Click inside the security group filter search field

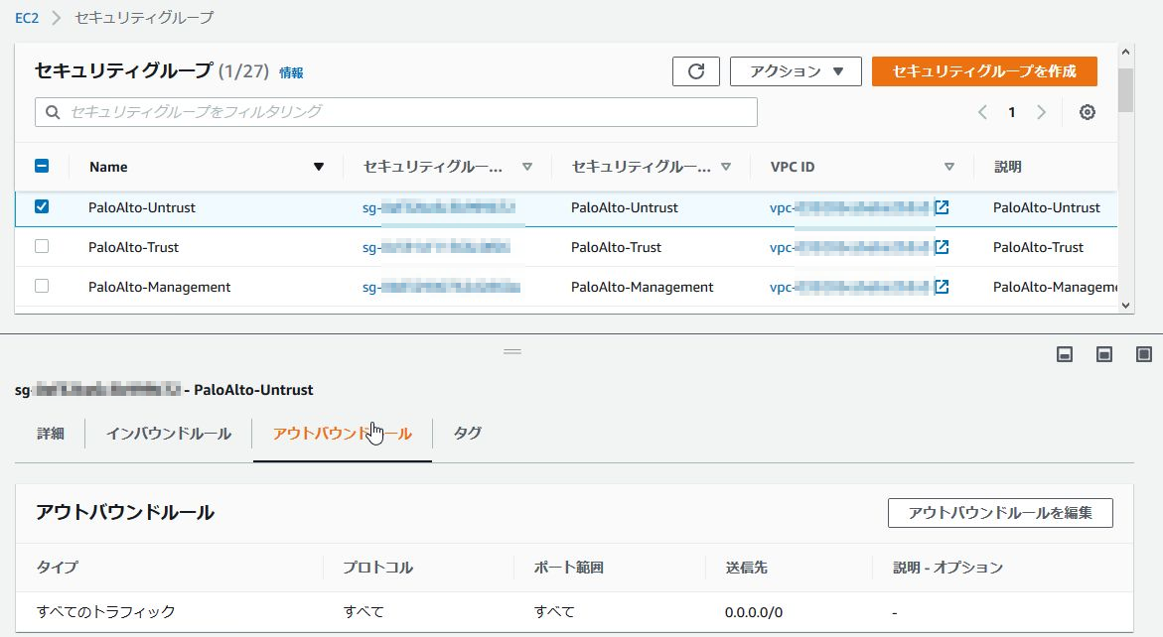397,111
